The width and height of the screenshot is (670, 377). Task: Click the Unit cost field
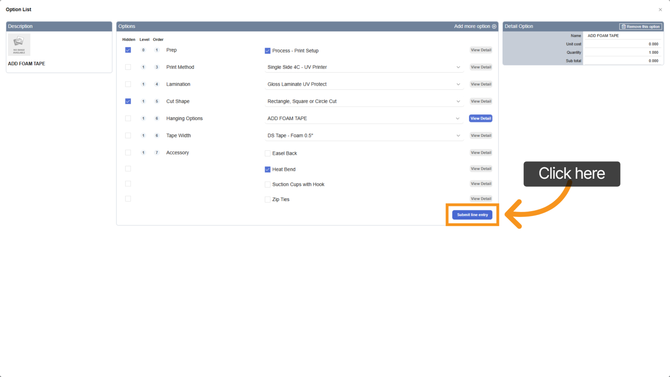coord(622,44)
